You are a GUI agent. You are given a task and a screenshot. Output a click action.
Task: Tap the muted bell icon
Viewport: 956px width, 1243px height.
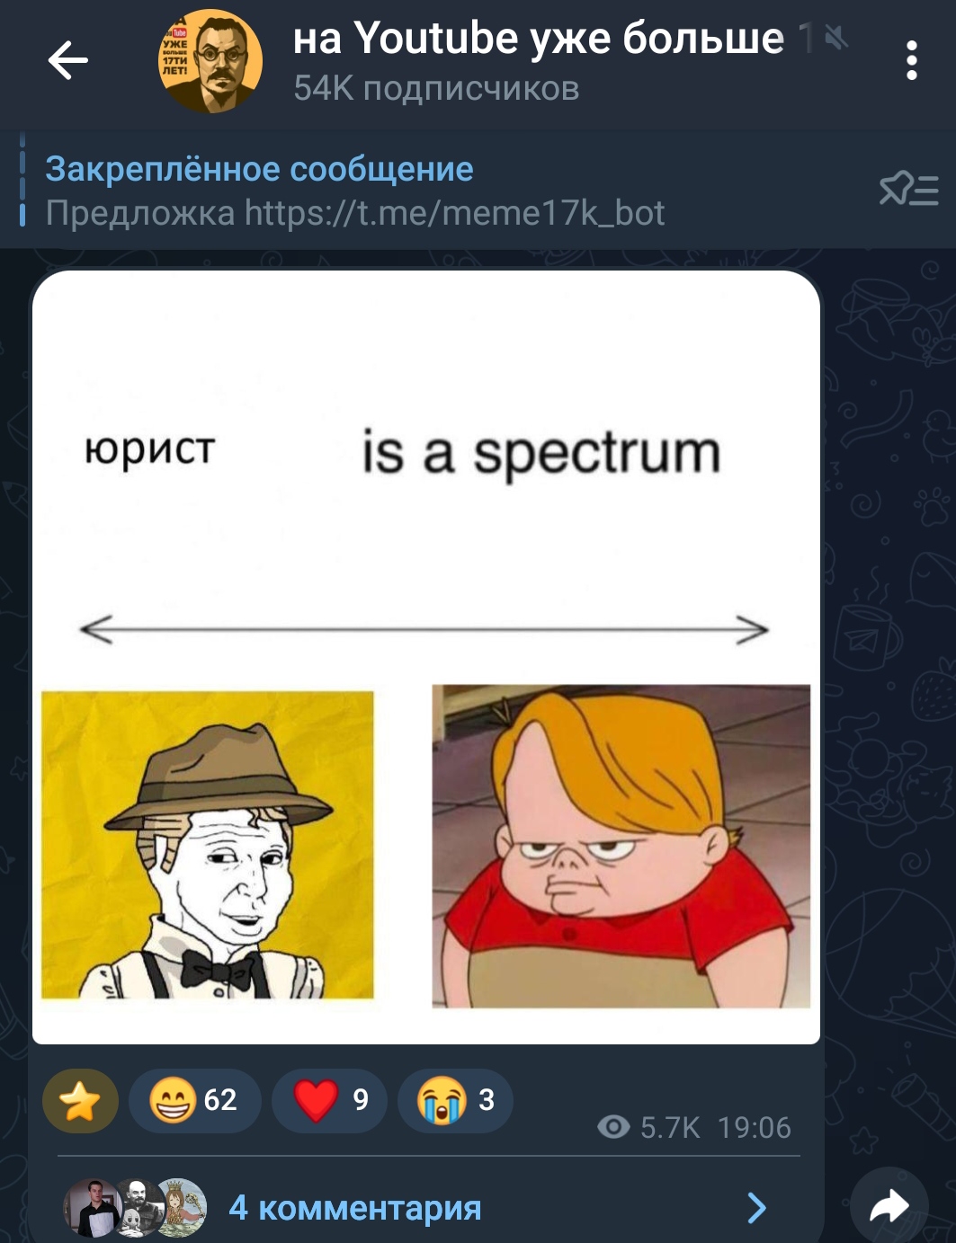pos(836,37)
